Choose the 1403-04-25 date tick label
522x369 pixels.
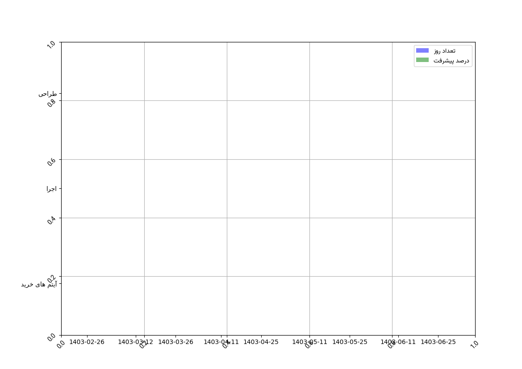pyautogui.click(x=261, y=342)
